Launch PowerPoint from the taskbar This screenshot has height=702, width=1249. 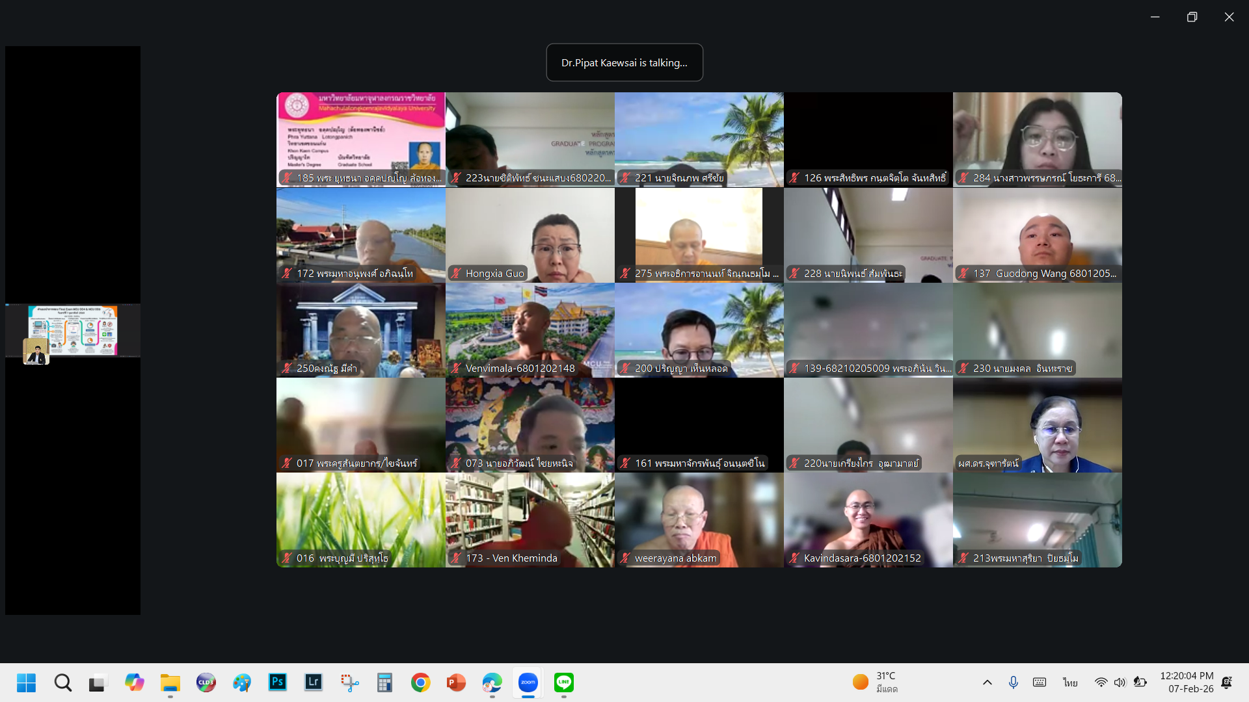point(456,682)
